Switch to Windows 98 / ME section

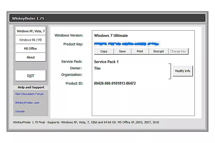[x=31, y=40]
